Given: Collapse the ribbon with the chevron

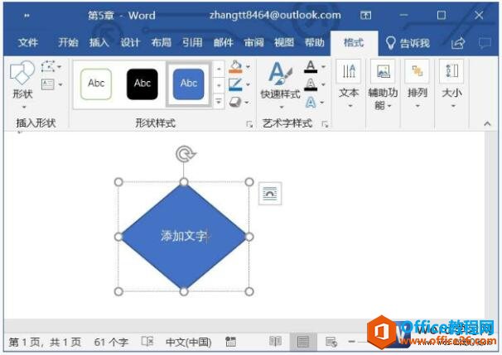Looking at the screenshot, I should click(x=487, y=124).
